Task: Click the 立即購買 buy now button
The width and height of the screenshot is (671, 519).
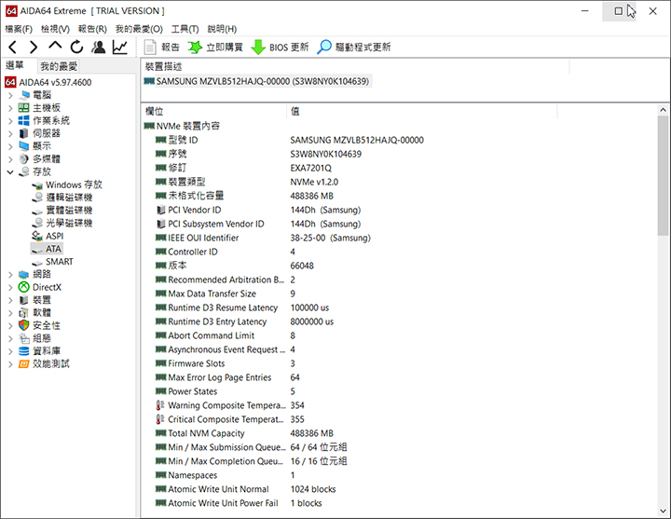Action: click(x=215, y=48)
